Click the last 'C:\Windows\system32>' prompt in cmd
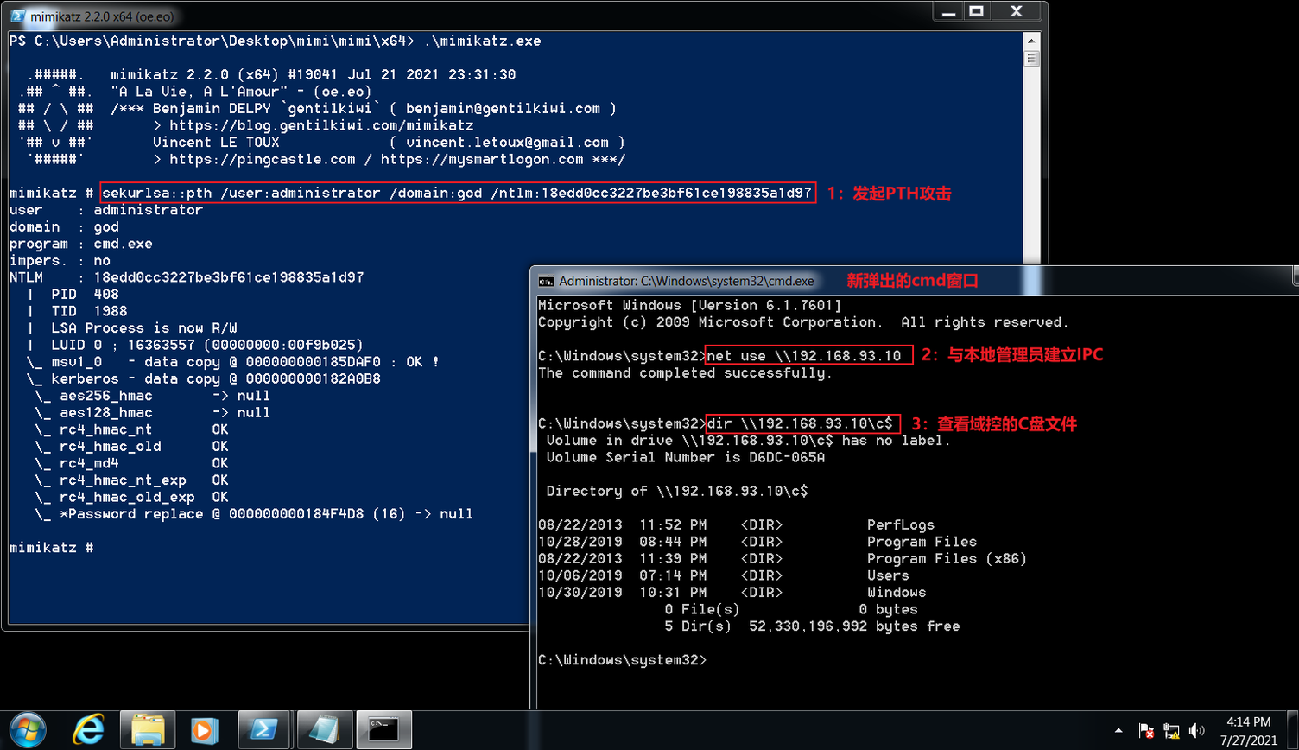This screenshot has height=750, width=1299. point(622,660)
